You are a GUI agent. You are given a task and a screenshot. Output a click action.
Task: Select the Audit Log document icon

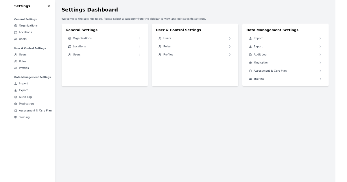pos(15,97)
